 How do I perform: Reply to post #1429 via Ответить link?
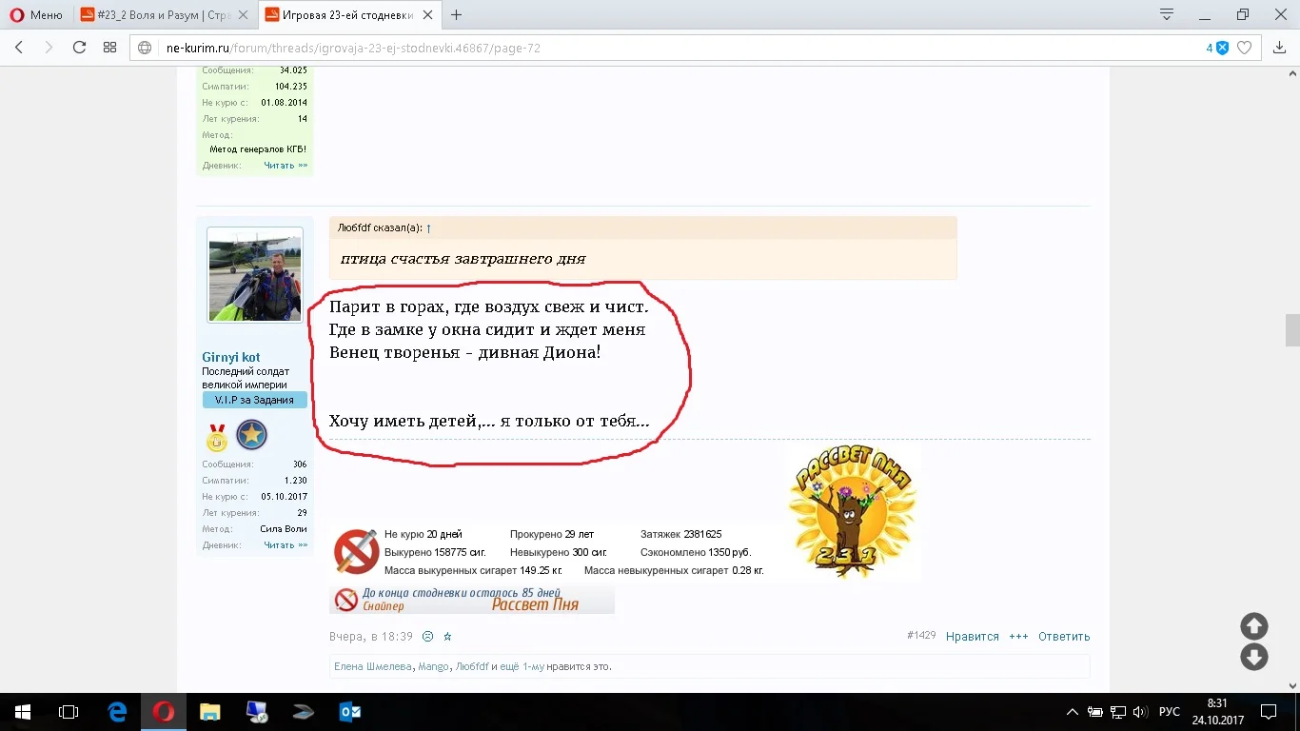[1063, 636]
